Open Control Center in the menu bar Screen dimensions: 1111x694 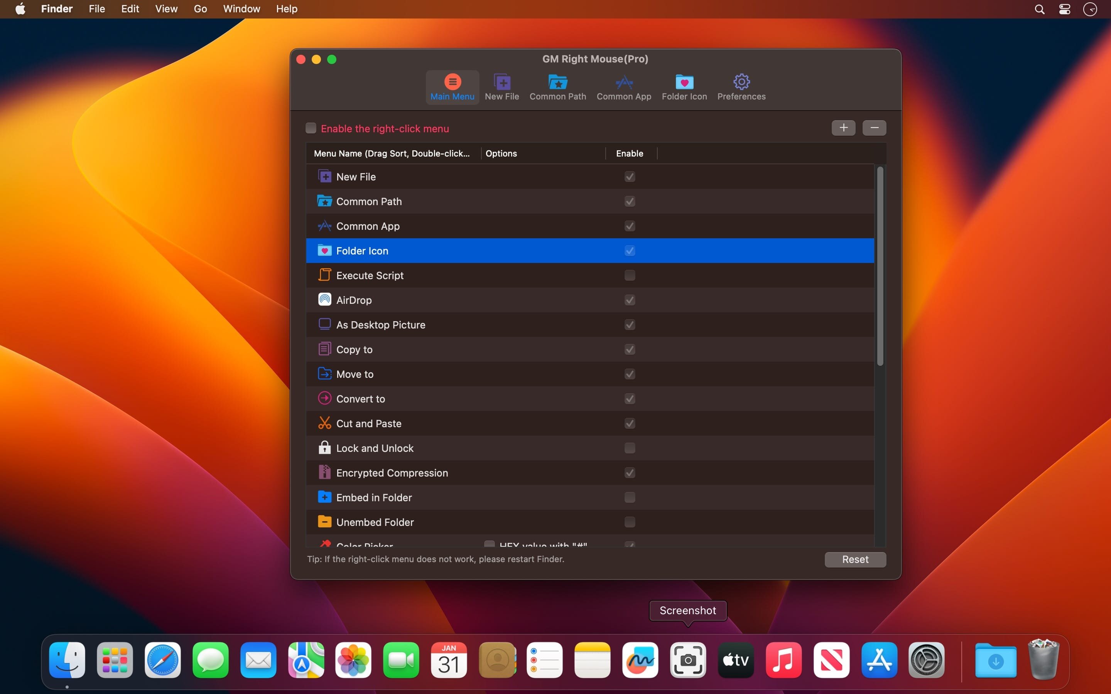pos(1064,9)
